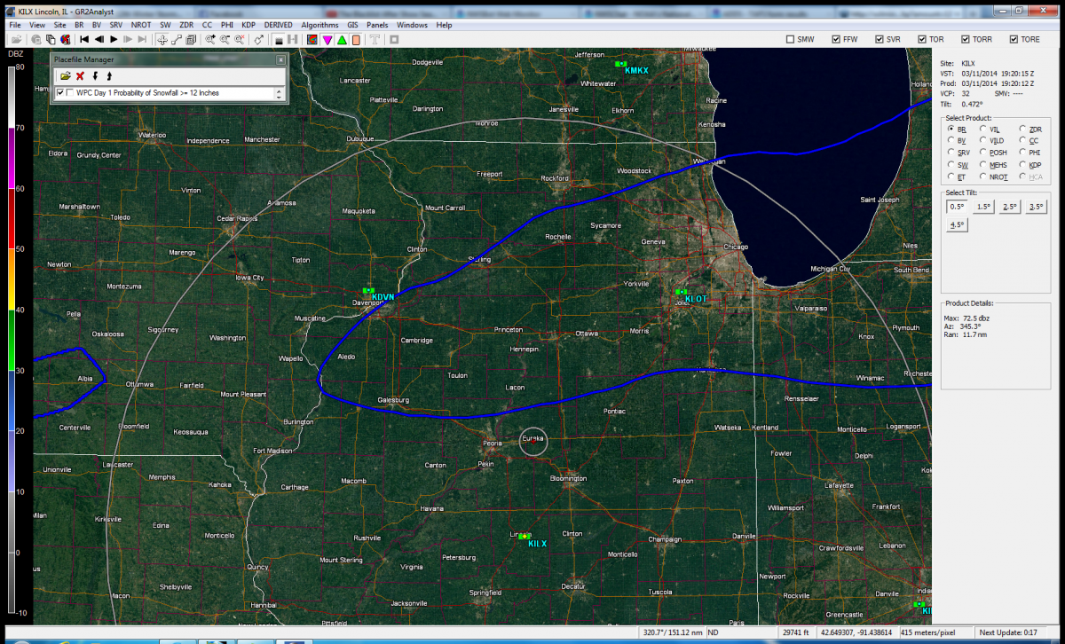Toggle the FFW warnings checkbox
Viewport: 1065px width, 644px height.
click(835, 39)
